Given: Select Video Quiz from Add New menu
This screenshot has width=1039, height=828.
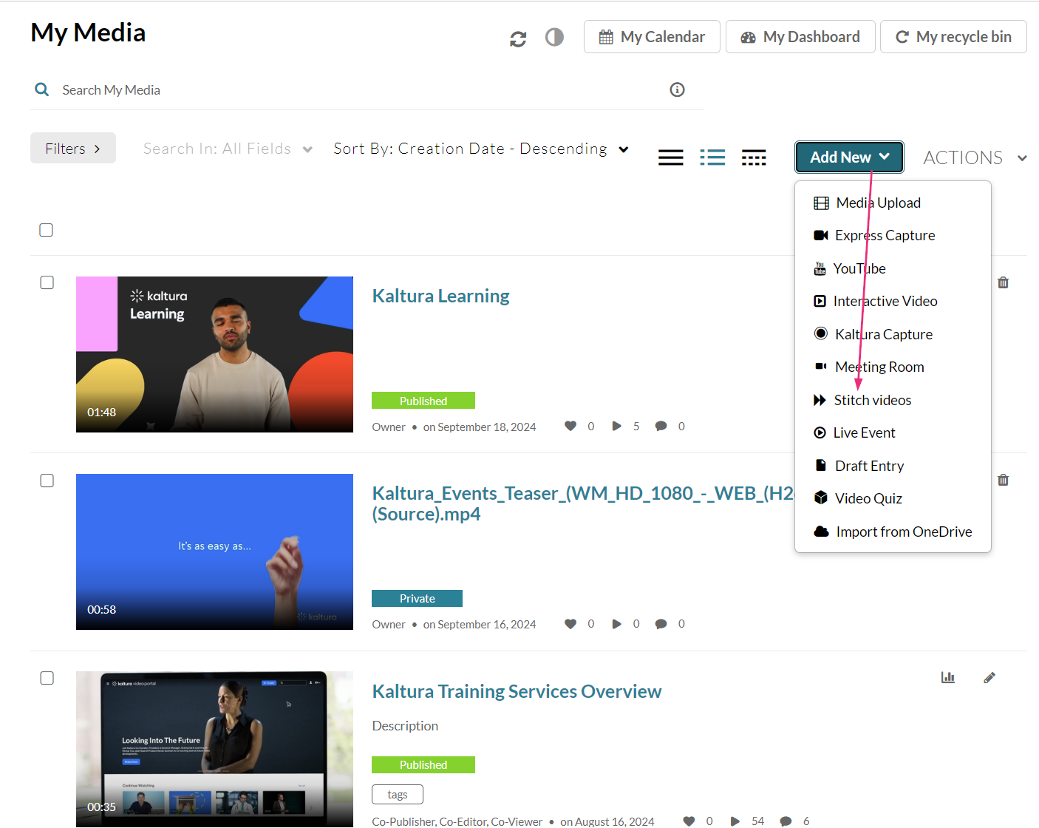Looking at the screenshot, I should point(868,498).
